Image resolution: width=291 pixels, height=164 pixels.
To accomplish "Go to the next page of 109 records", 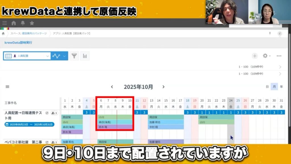I will (280, 67).
